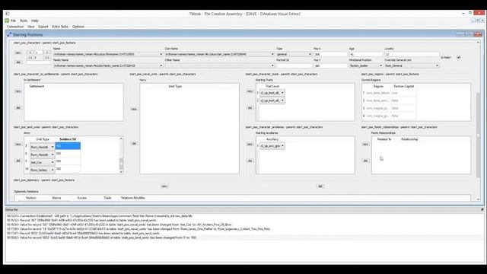Click the Army list scroll down arrow

click(x=121, y=172)
